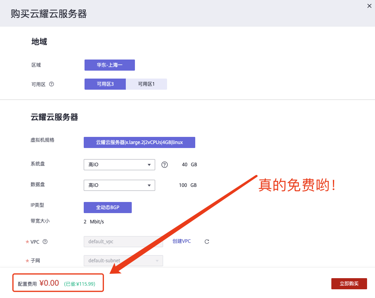Click the 40 GB system disk size
The height and width of the screenshot is (298, 375).
189,165
